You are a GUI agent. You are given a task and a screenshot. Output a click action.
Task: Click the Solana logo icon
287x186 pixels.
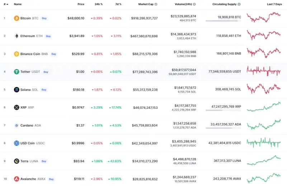click(x=17, y=89)
